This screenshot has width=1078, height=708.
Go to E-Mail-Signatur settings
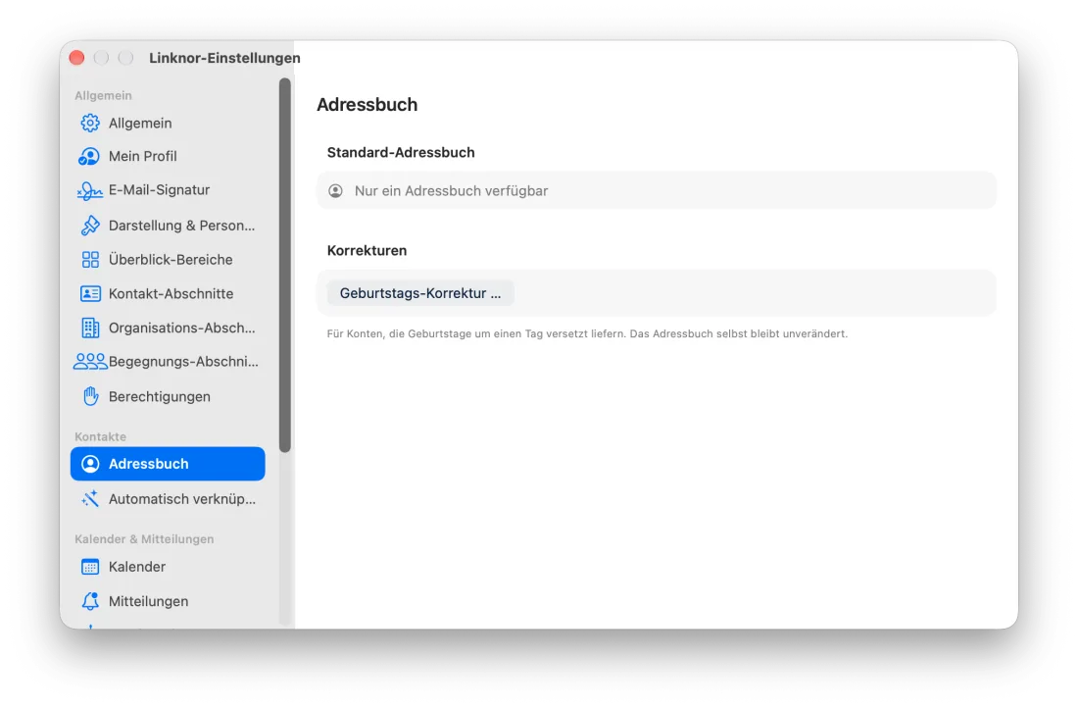pyautogui.click(x=168, y=190)
